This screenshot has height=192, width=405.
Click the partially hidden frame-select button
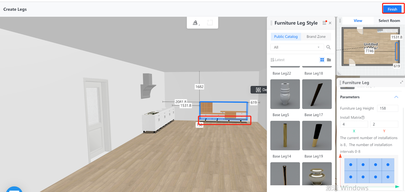(259, 90)
